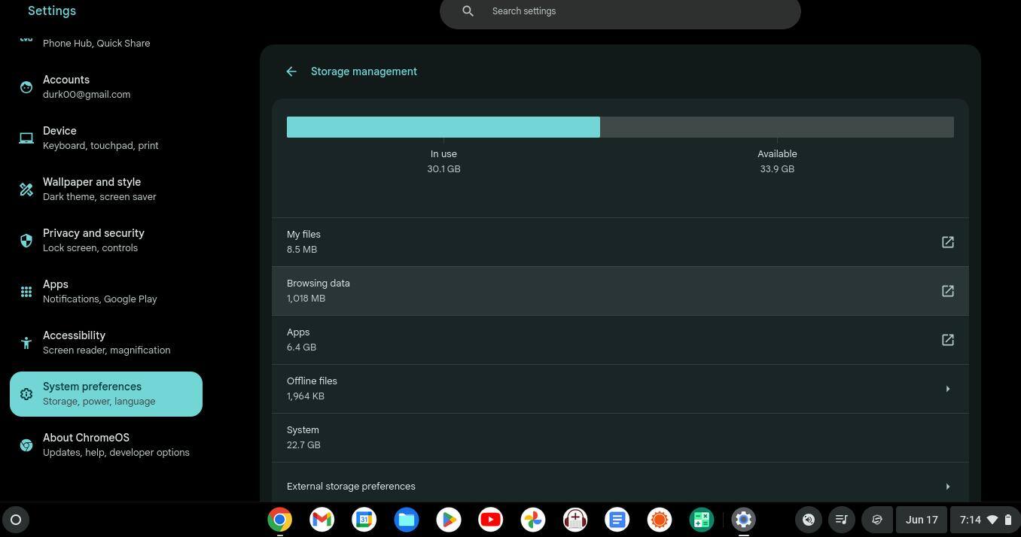This screenshot has width=1021, height=537.
Task: Click the back arrow in Storage management
Action: point(291,71)
